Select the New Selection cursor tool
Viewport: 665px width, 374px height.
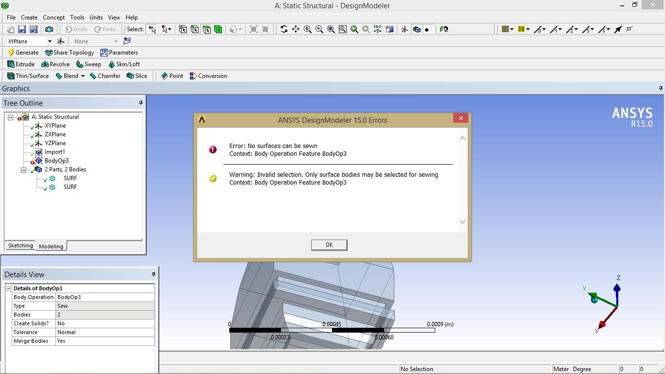pos(152,29)
